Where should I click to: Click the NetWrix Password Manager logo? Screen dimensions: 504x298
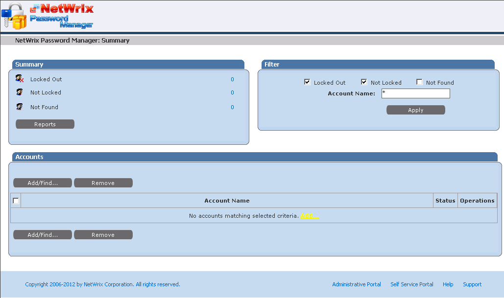pyautogui.click(x=48, y=16)
